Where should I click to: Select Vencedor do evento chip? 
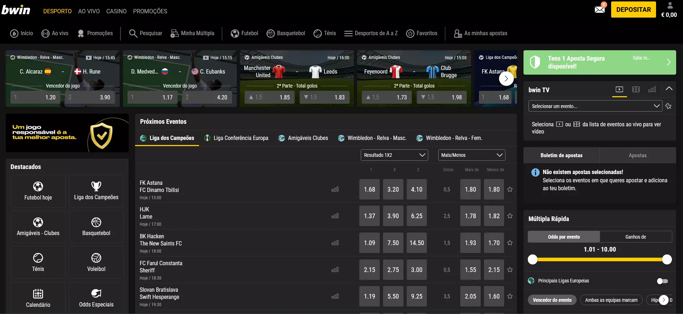(552, 300)
